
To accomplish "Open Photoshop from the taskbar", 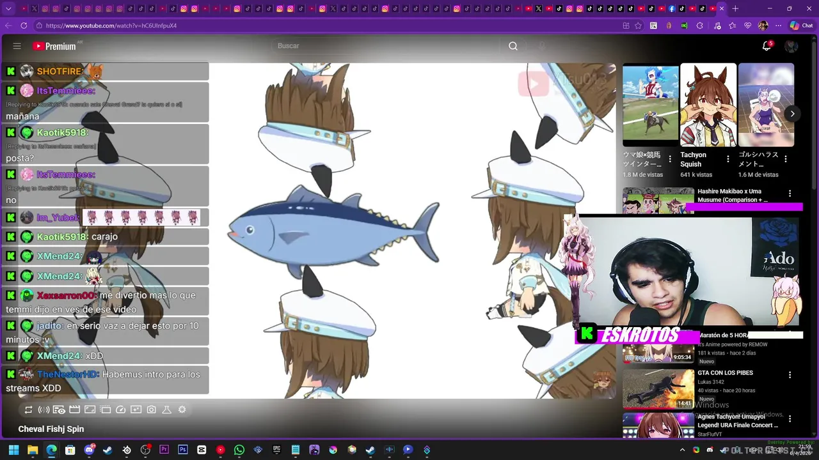I will coord(183,450).
